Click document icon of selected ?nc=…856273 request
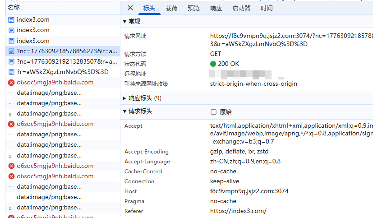Screen dimensions: 373x218 [11, 51]
